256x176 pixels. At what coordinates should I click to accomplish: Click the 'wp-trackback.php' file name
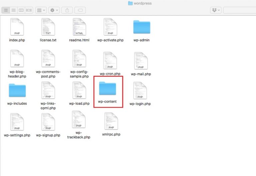pyautogui.click(x=79, y=135)
